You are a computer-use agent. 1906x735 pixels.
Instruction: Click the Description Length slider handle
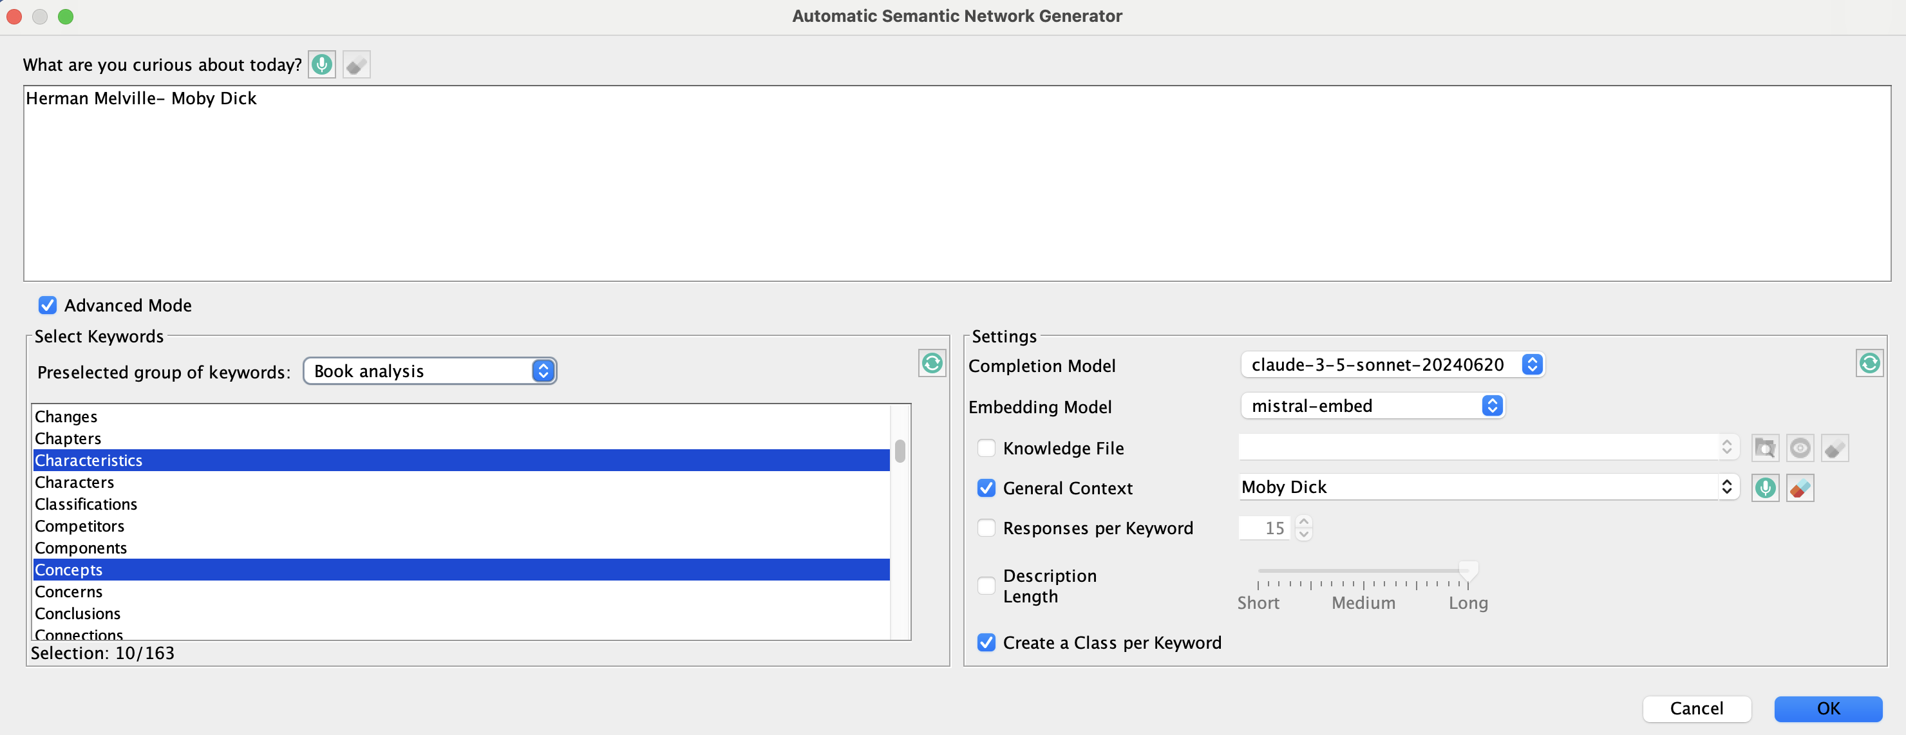pos(1468,570)
